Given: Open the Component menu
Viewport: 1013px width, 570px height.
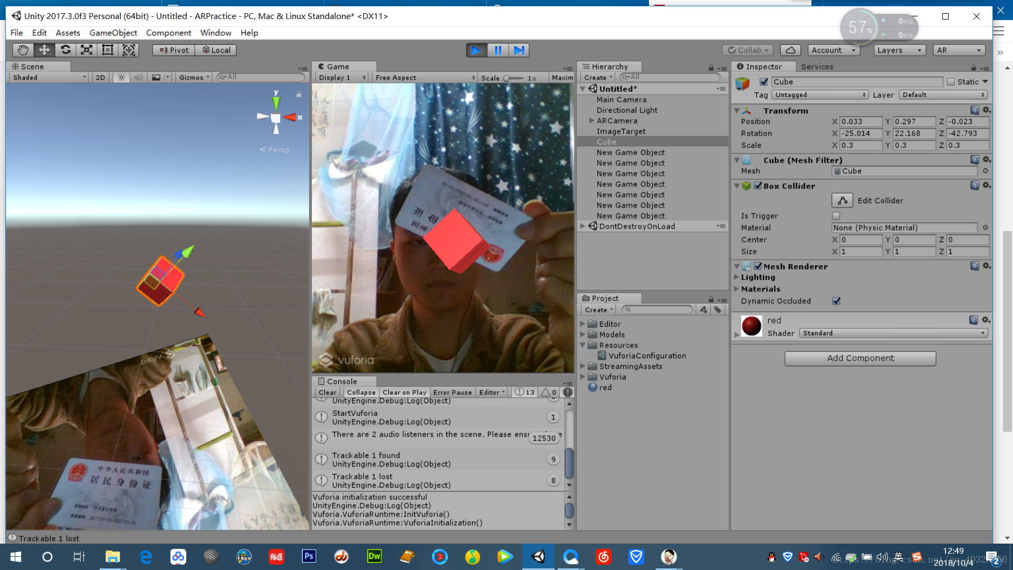Looking at the screenshot, I should pos(168,33).
